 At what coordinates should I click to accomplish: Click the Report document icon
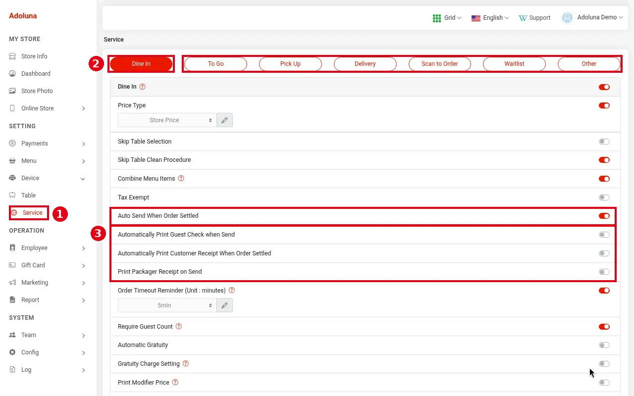point(12,300)
